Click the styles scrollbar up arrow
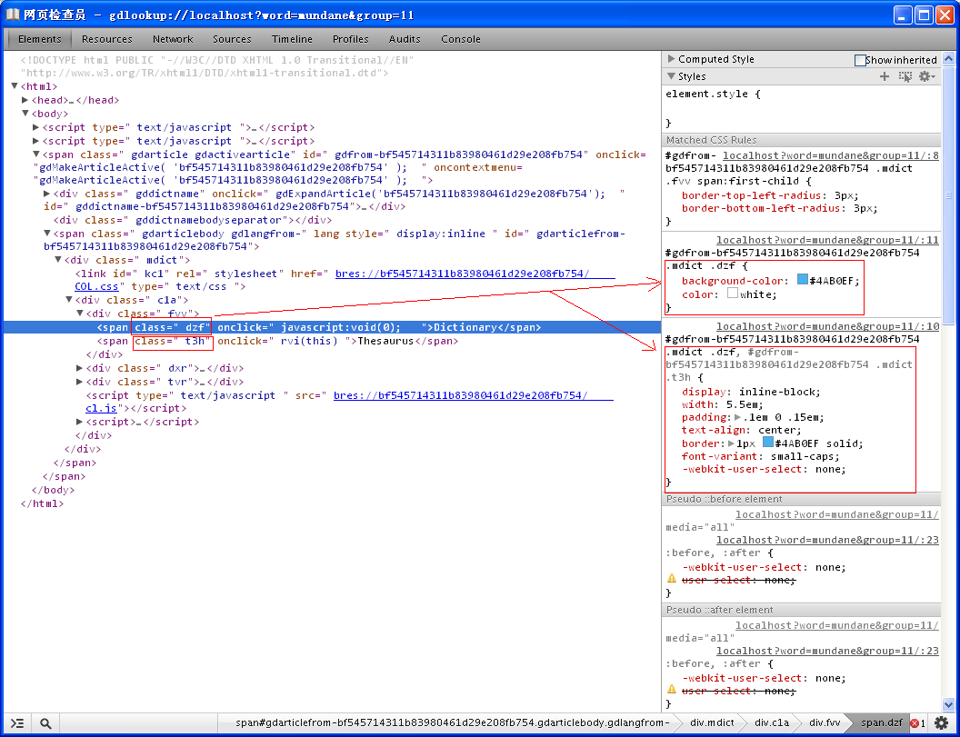Viewport: 960px width, 737px height. click(948, 59)
